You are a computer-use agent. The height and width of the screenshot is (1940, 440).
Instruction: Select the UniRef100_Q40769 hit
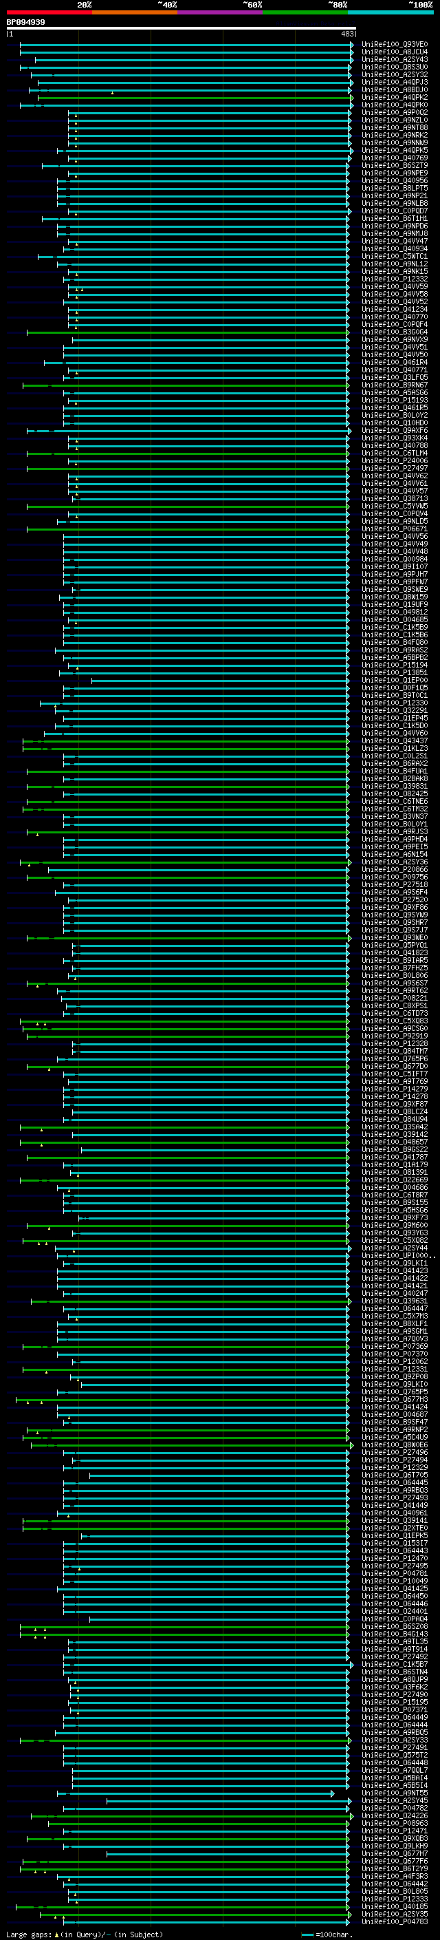pyautogui.click(x=395, y=158)
